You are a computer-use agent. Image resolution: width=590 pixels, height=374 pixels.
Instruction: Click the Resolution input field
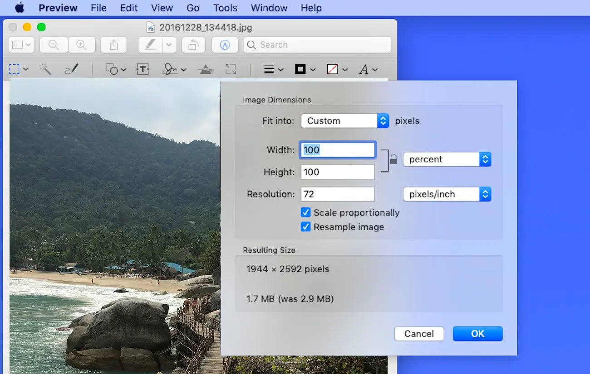(x=338, y=194)
